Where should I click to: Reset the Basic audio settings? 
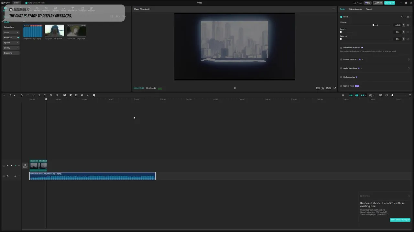402,17
